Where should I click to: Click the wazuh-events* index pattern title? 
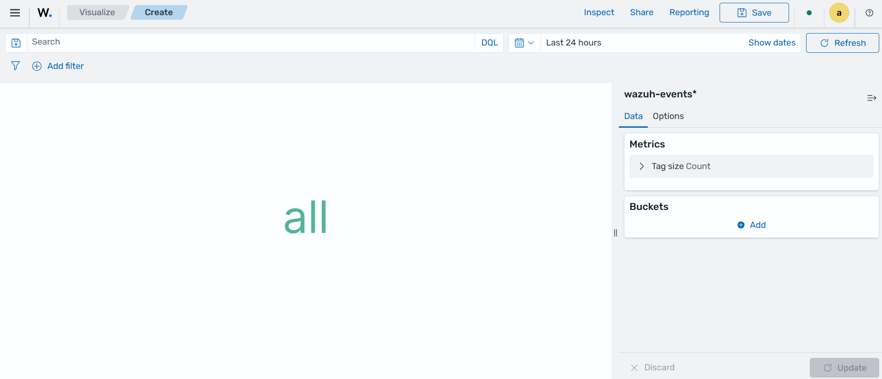click(660, 94)
